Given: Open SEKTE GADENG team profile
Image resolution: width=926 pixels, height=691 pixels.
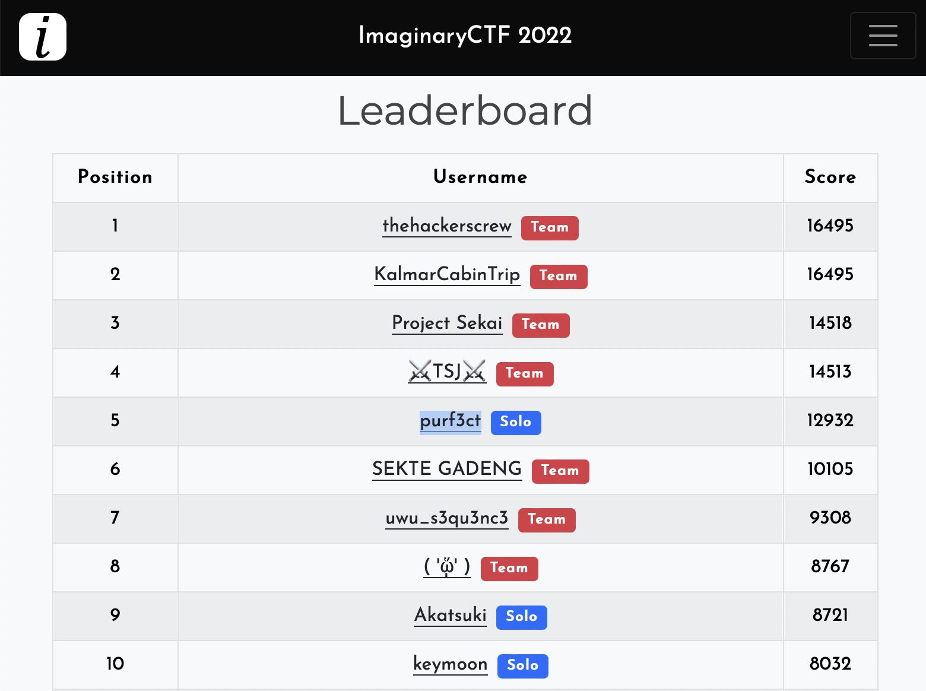Looking at the screenshot, I should pyautogui.click(x=447, y=470).
